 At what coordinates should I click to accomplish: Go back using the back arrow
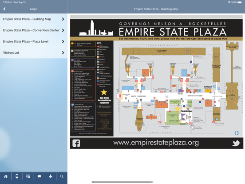pos(4,9)
